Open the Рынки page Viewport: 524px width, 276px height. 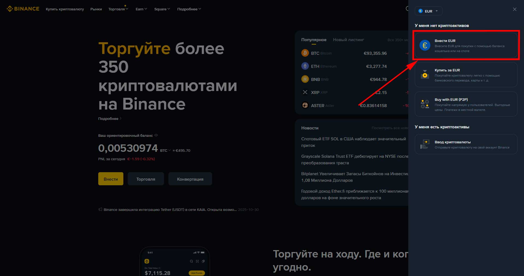96,9
